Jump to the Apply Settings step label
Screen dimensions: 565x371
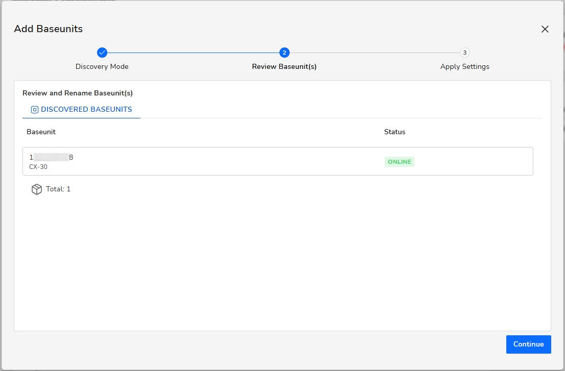(464, 66)
